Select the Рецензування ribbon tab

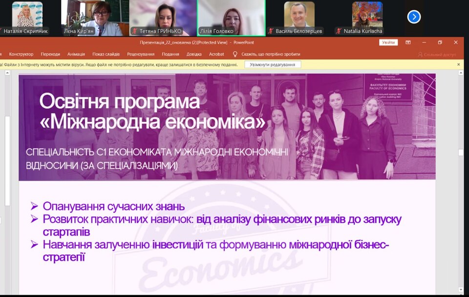141,54
